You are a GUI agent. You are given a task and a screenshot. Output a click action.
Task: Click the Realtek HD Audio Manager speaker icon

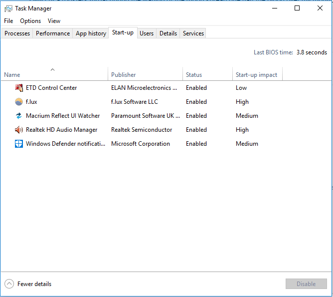(x=19, y=130)
